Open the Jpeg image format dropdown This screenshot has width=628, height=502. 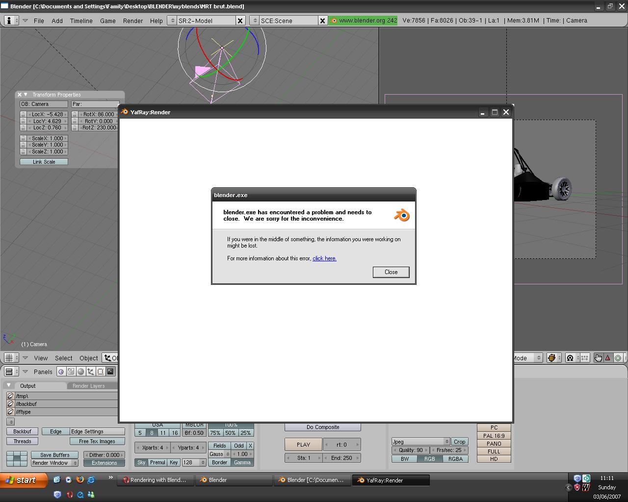click(420, 442)
